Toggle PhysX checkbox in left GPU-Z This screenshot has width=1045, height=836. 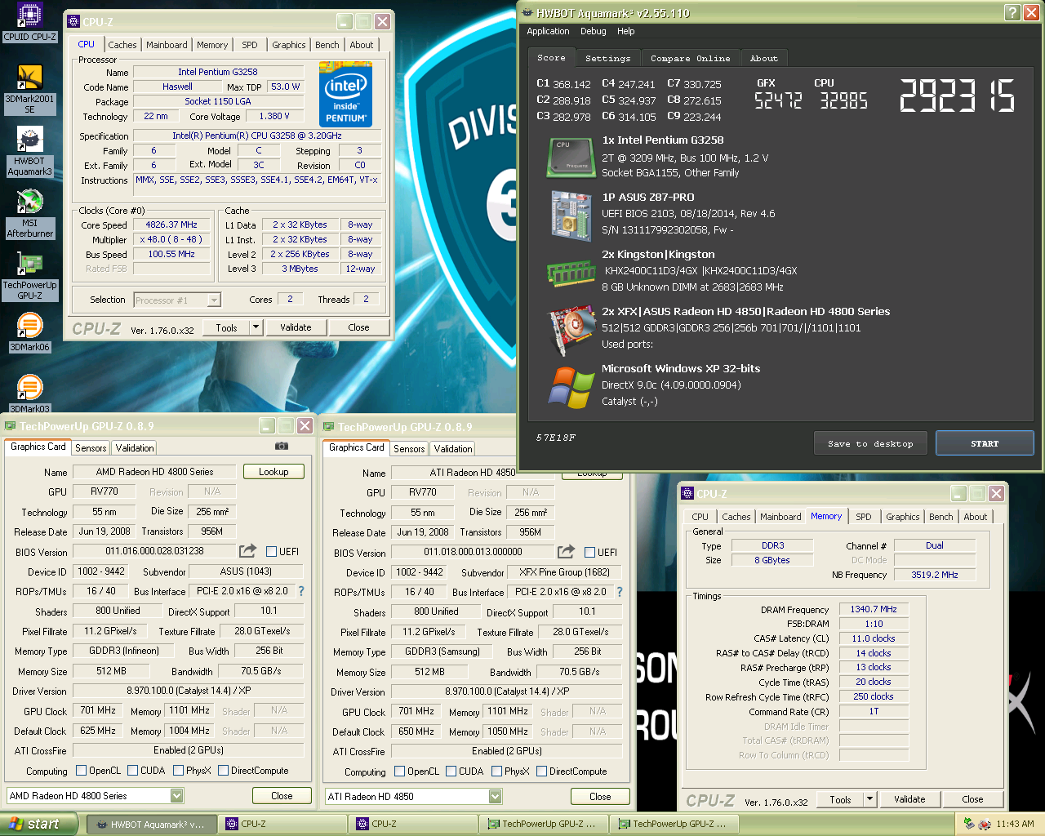(x=178, y=771)
